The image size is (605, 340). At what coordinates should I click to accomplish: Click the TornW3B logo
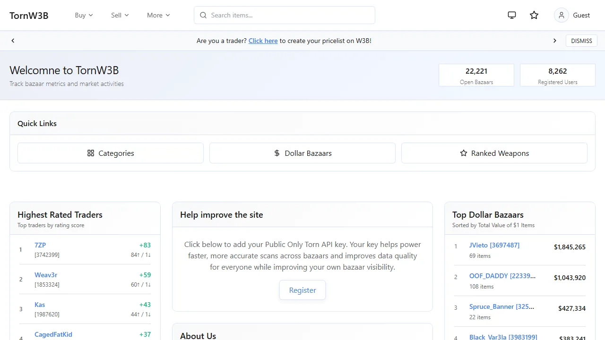click(29, 15)
